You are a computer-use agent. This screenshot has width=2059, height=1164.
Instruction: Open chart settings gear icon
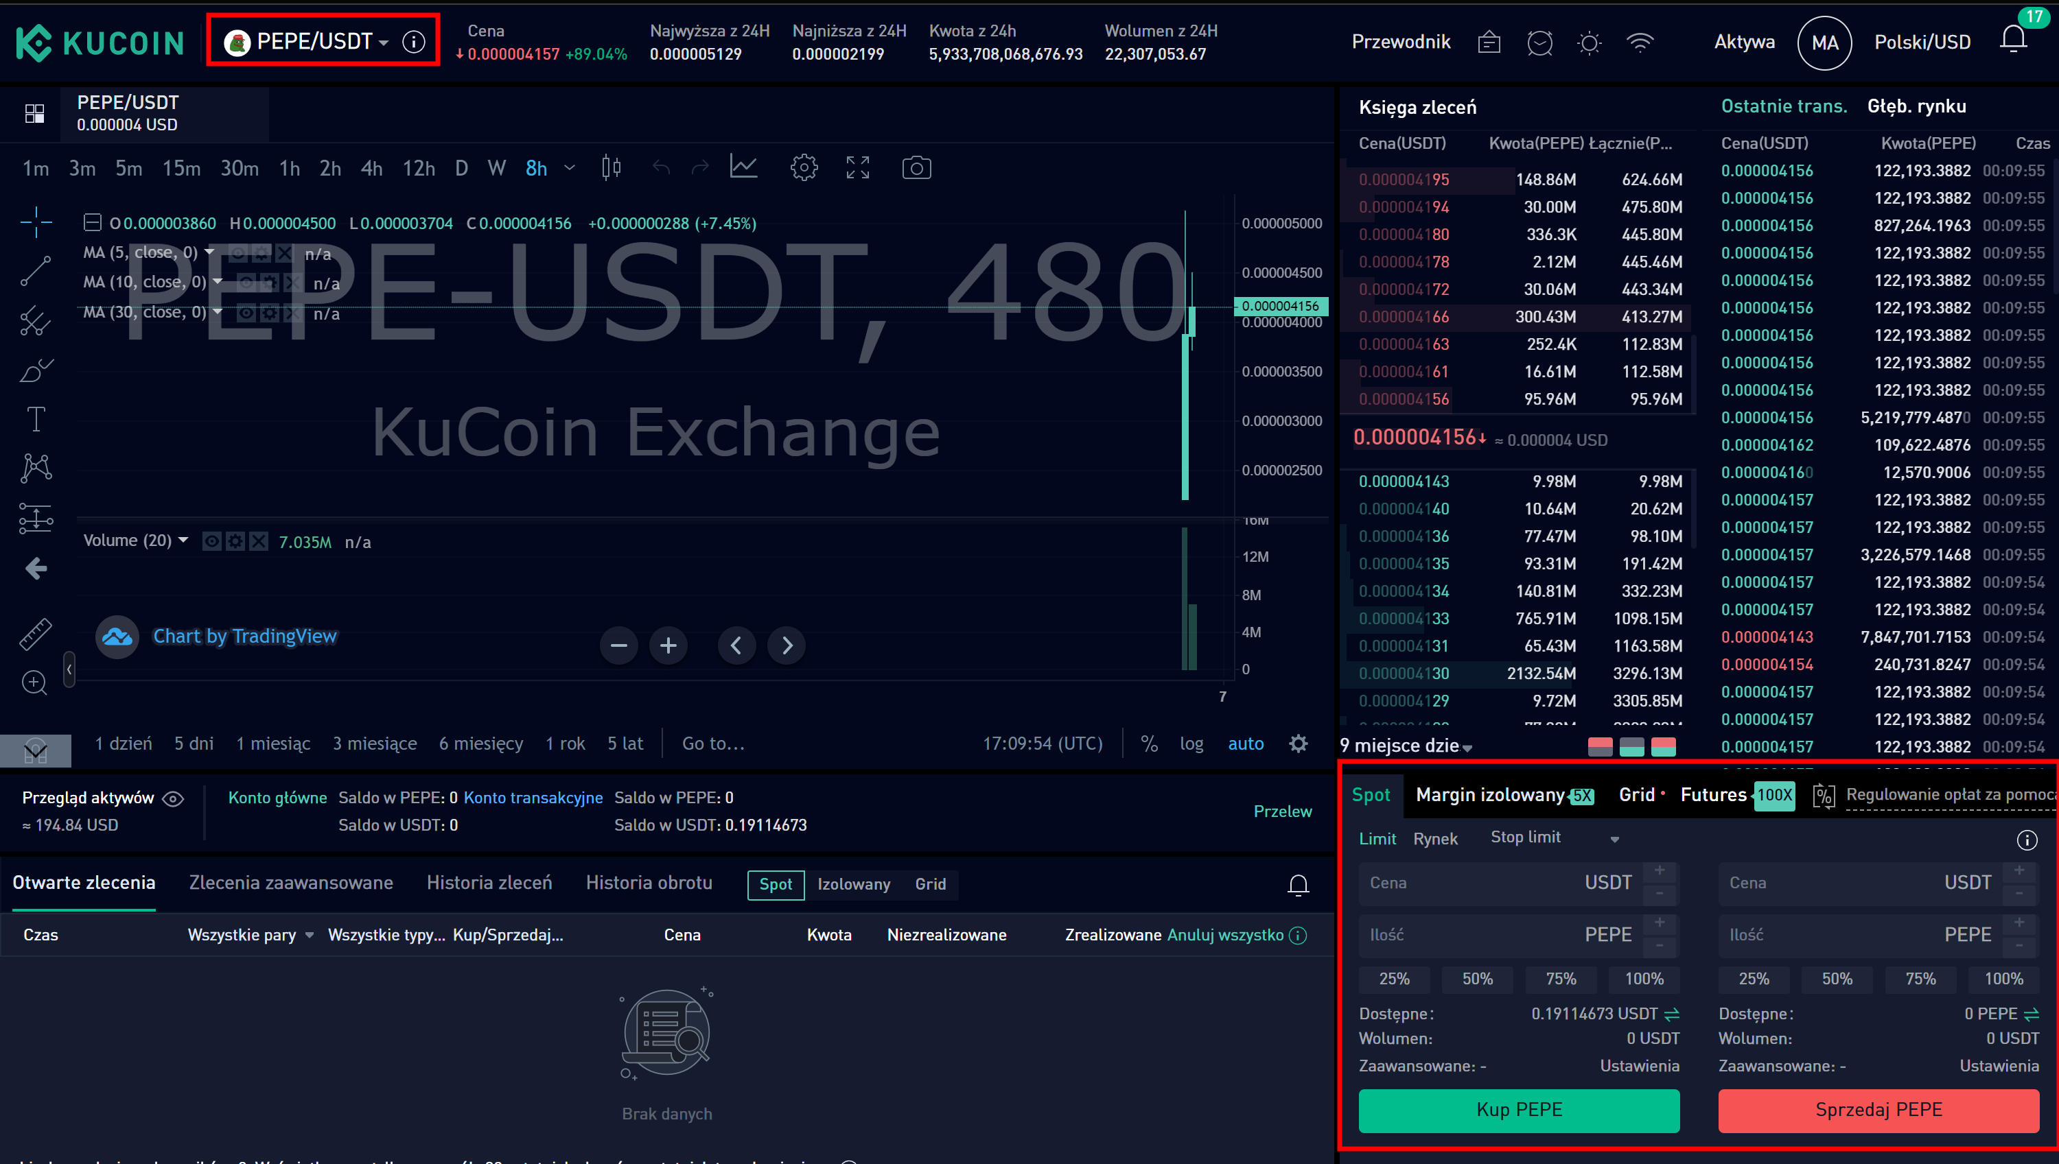coord(803,168)
